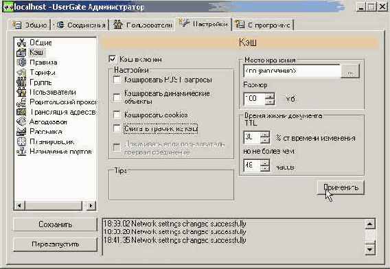Enable Кэшировать динамические объекты checkbox
This screenshot has height=269, width=390.
(x=117, y=97)
